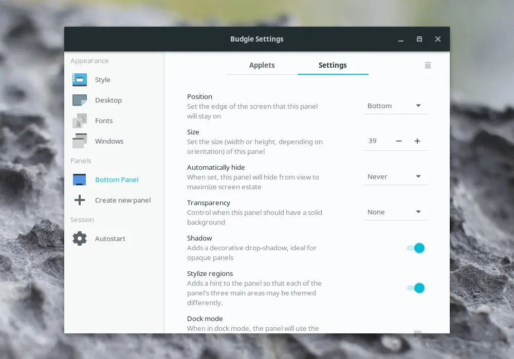Screen dimensions: 514x359
Task: Open Autostart gear icon
Action: click(80, 238)
